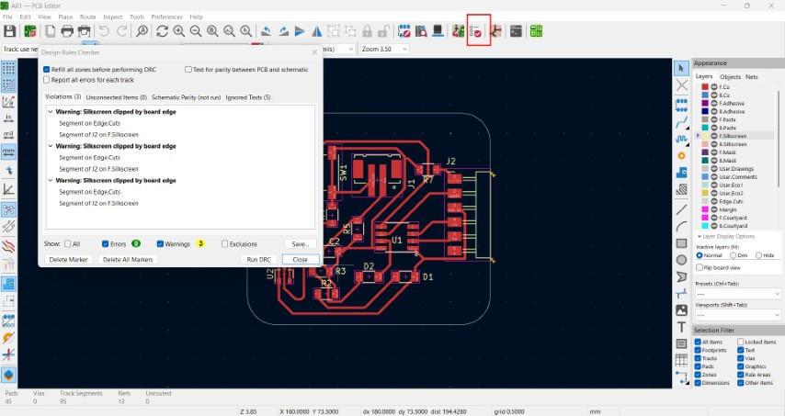Collapse third Silkscreen clipped warning
Screen dimensions: 785x416
[x=51, y=181]
